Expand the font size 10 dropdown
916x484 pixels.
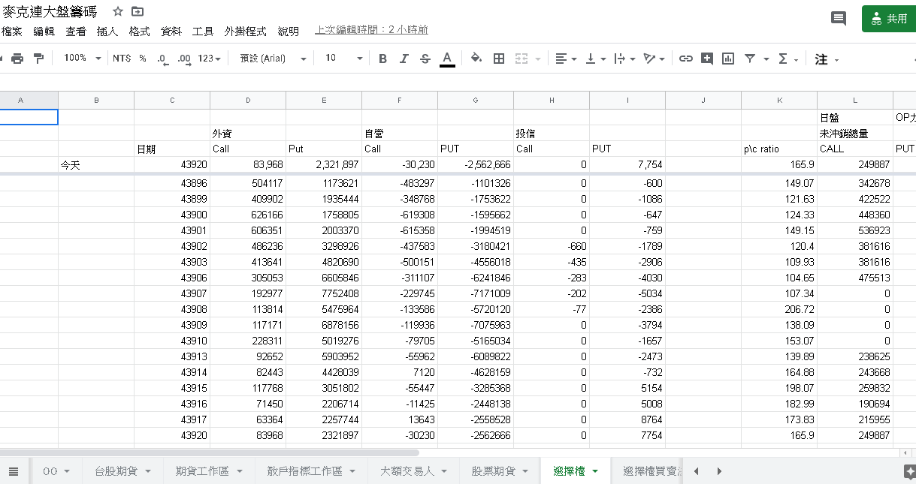coord(343,59)
